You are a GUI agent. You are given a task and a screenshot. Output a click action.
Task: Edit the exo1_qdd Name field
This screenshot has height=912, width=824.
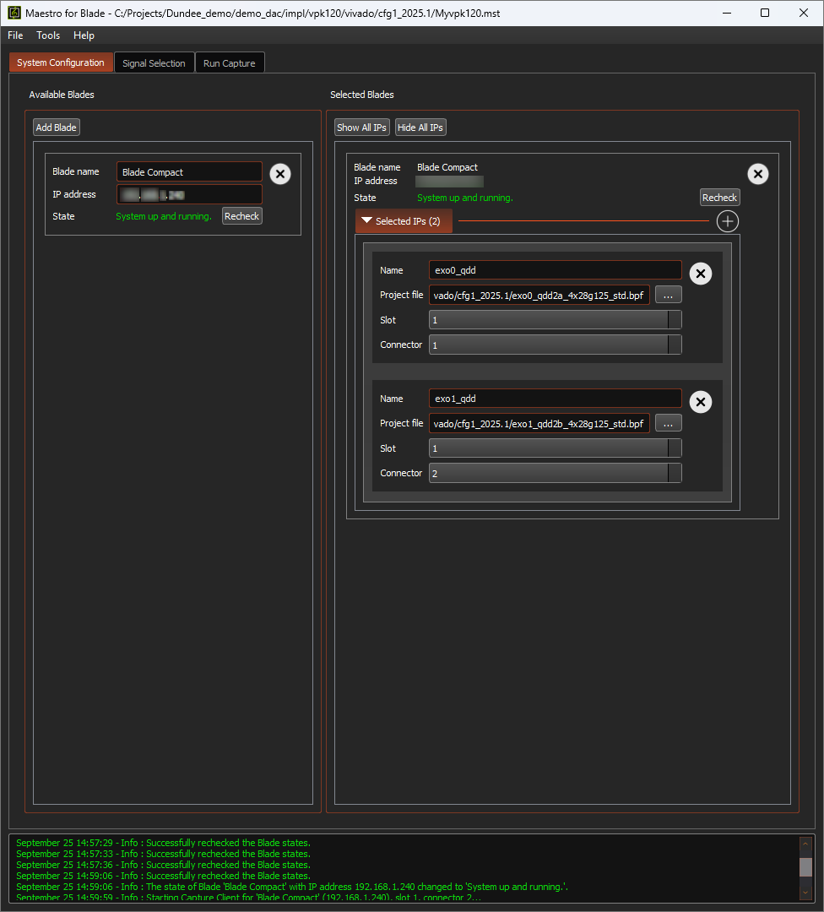click(x=556, y=399)
